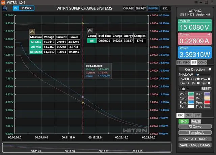Open the COND tab
Viewport: 216px width, 155px height.
point(202,62)
